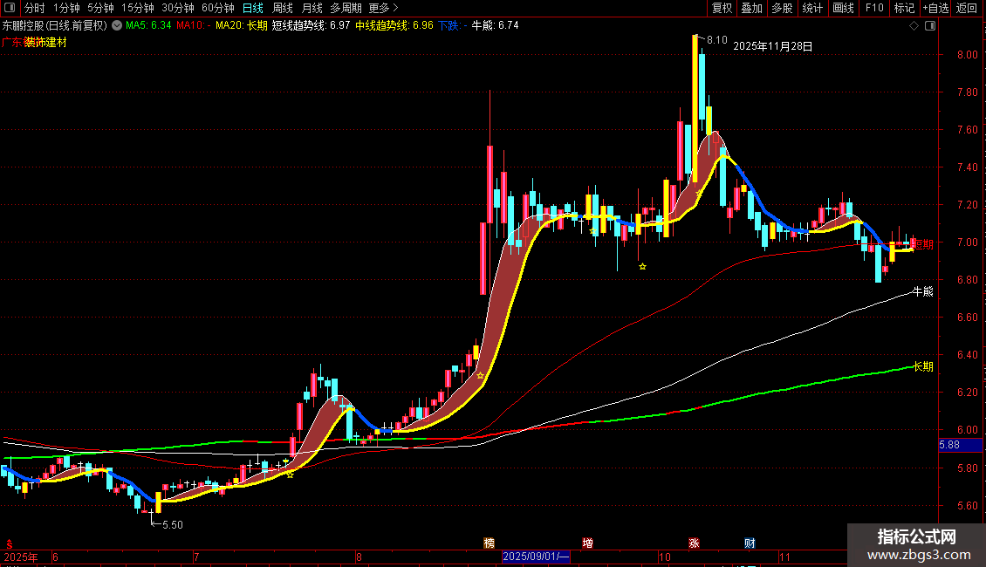
Task: Click the yellow star signal below October candles
Action: pyautogui.click(x=643, y=267)
